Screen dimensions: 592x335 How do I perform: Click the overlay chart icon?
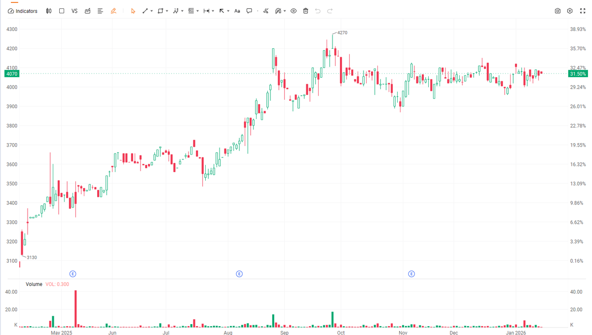[x=87, y=11]
